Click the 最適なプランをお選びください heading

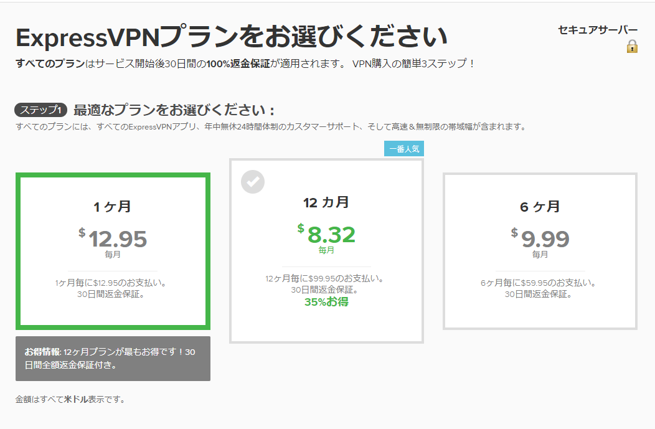click(174, 110)
